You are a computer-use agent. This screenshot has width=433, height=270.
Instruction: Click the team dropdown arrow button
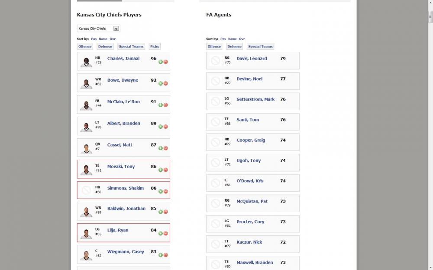pyautogui.click(x=116, y=29)
